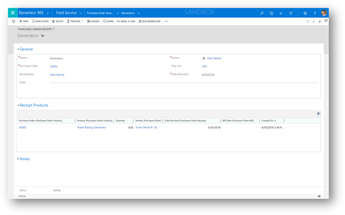Open purchase order 00002 link in General
The image size is (345, 215).
(x=54, y=67)
